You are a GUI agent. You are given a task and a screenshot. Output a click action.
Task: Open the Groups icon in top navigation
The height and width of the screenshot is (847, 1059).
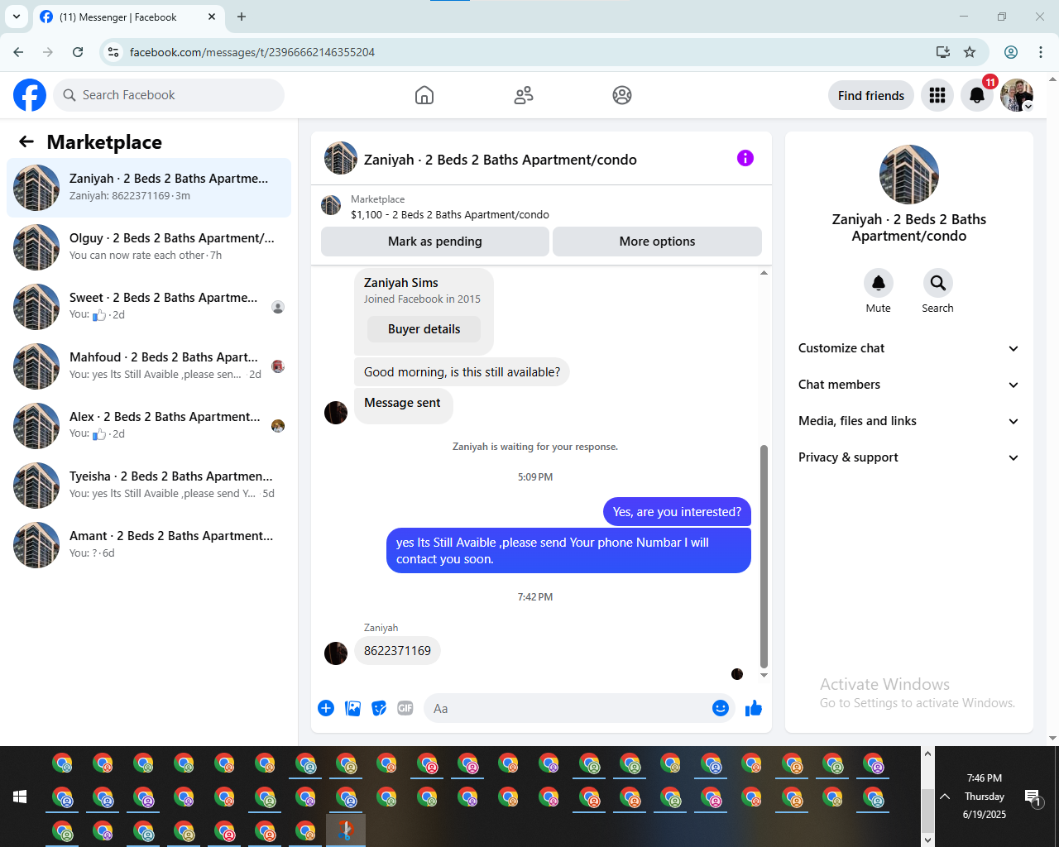point(622,95)
